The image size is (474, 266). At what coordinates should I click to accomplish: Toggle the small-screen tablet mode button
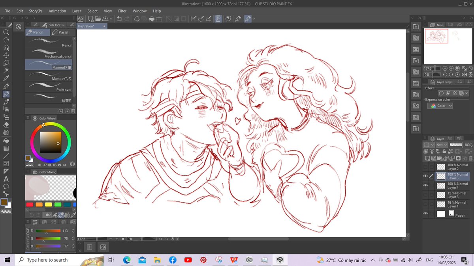point(218,19)
